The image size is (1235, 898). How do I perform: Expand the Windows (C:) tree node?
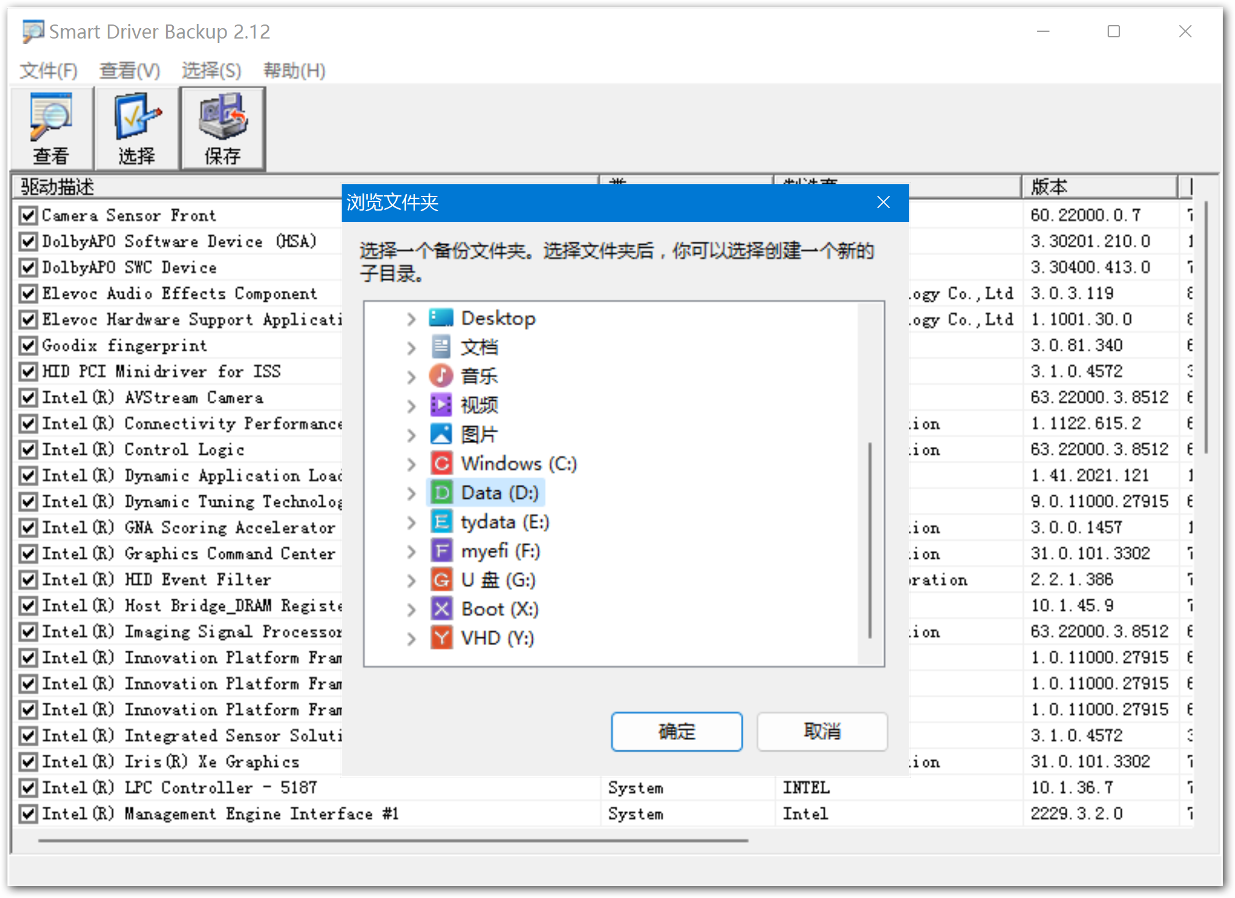point(411,464)
